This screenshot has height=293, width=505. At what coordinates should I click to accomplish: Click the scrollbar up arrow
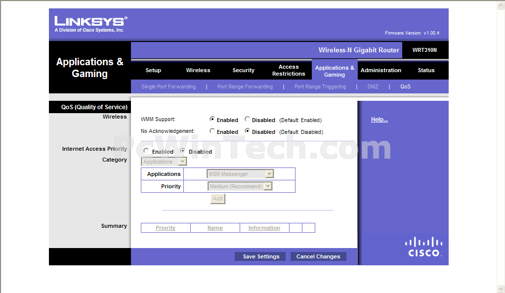coord(501,5)
